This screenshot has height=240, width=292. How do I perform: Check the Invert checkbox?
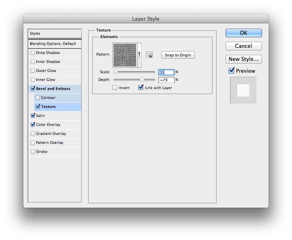pyautogui.click(x=115, y=87)
